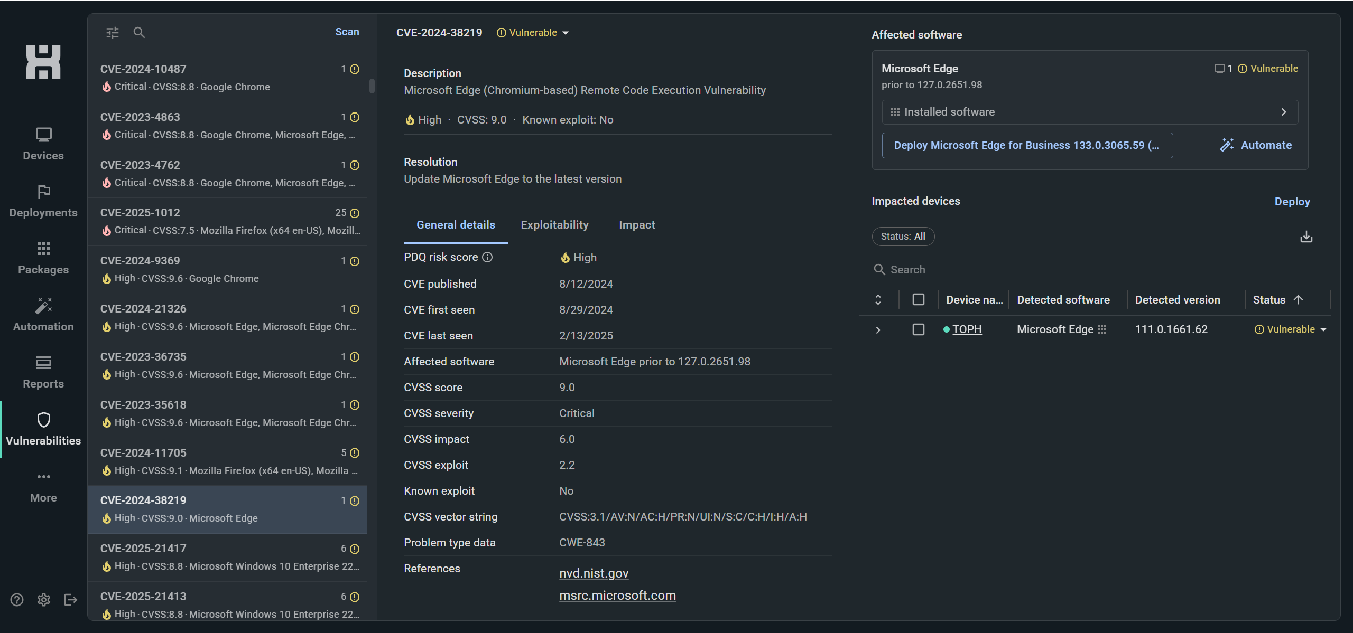Open settings gear at bottom left

pos(44,600)
